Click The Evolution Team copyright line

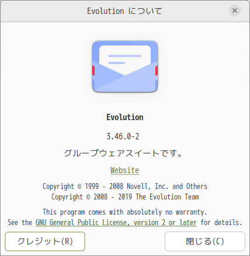(125, 197)
